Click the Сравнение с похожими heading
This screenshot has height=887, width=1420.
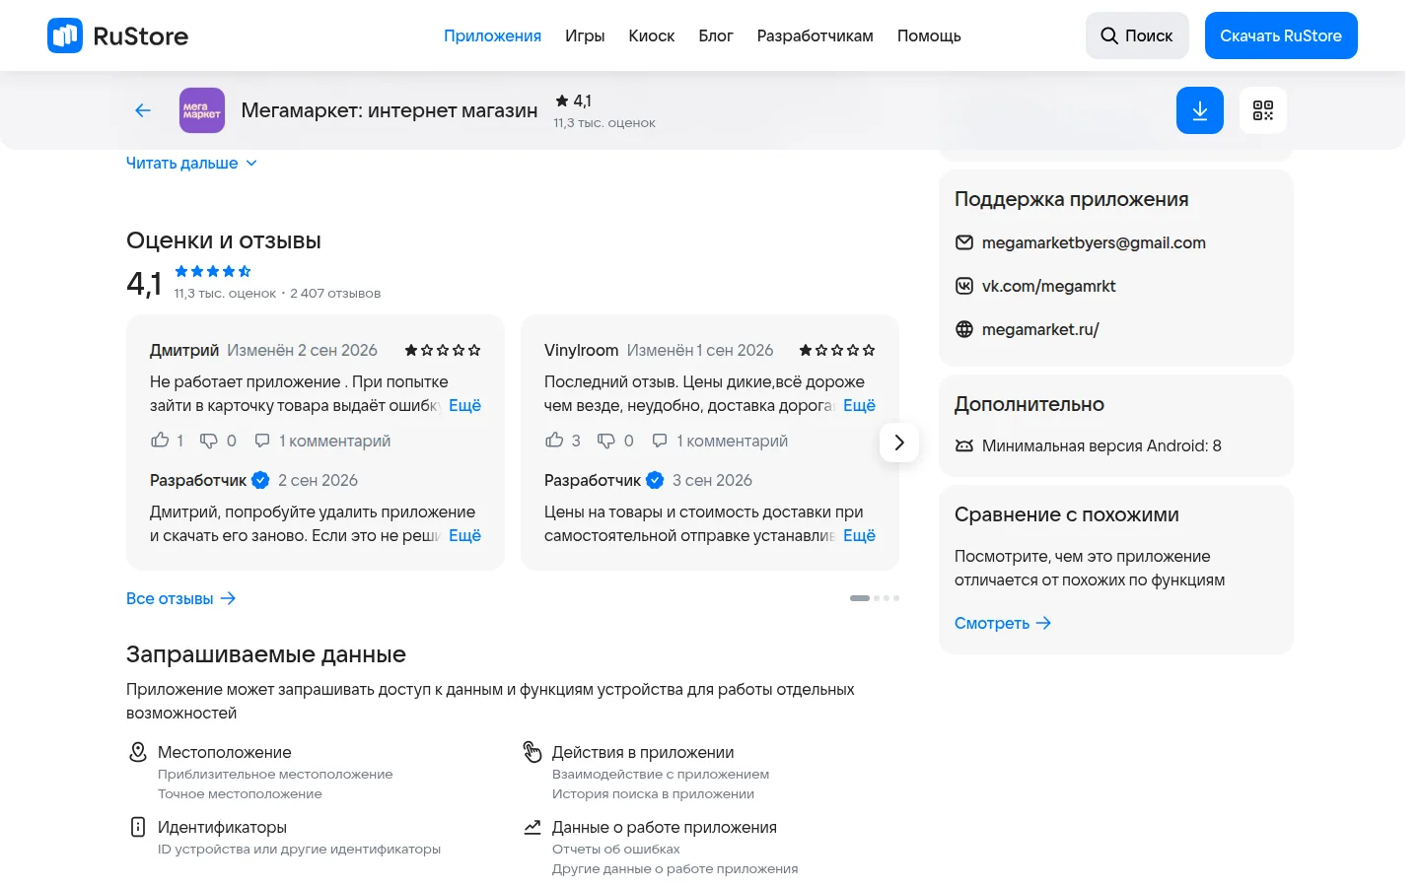tap(1067, 514)
